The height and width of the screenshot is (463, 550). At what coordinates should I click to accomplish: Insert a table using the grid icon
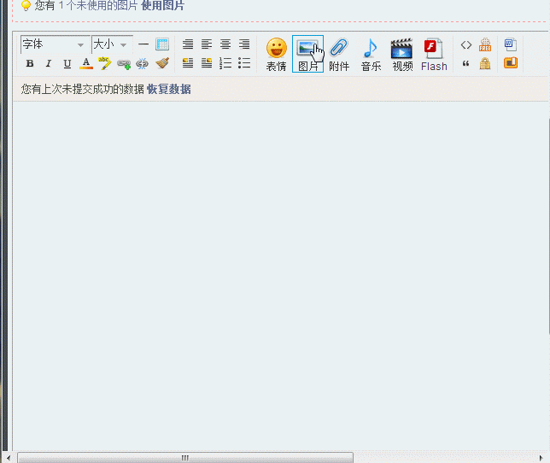tap(162, 44)
